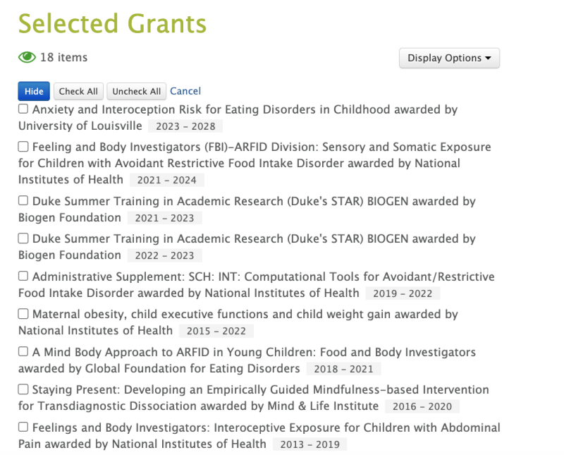Select the Feelings and Body Investigators Abdominal Pain checkbox
564x455 pixels.
tap(23, 427)
